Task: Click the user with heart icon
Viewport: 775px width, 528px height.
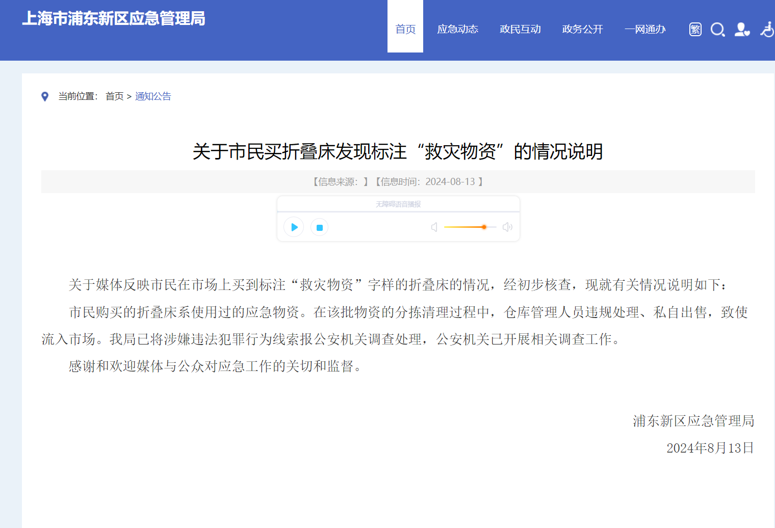Action: (741, 30)
